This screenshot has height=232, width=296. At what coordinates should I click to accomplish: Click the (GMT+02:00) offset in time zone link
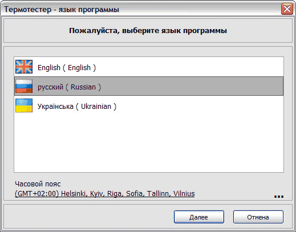coord(37,194)
